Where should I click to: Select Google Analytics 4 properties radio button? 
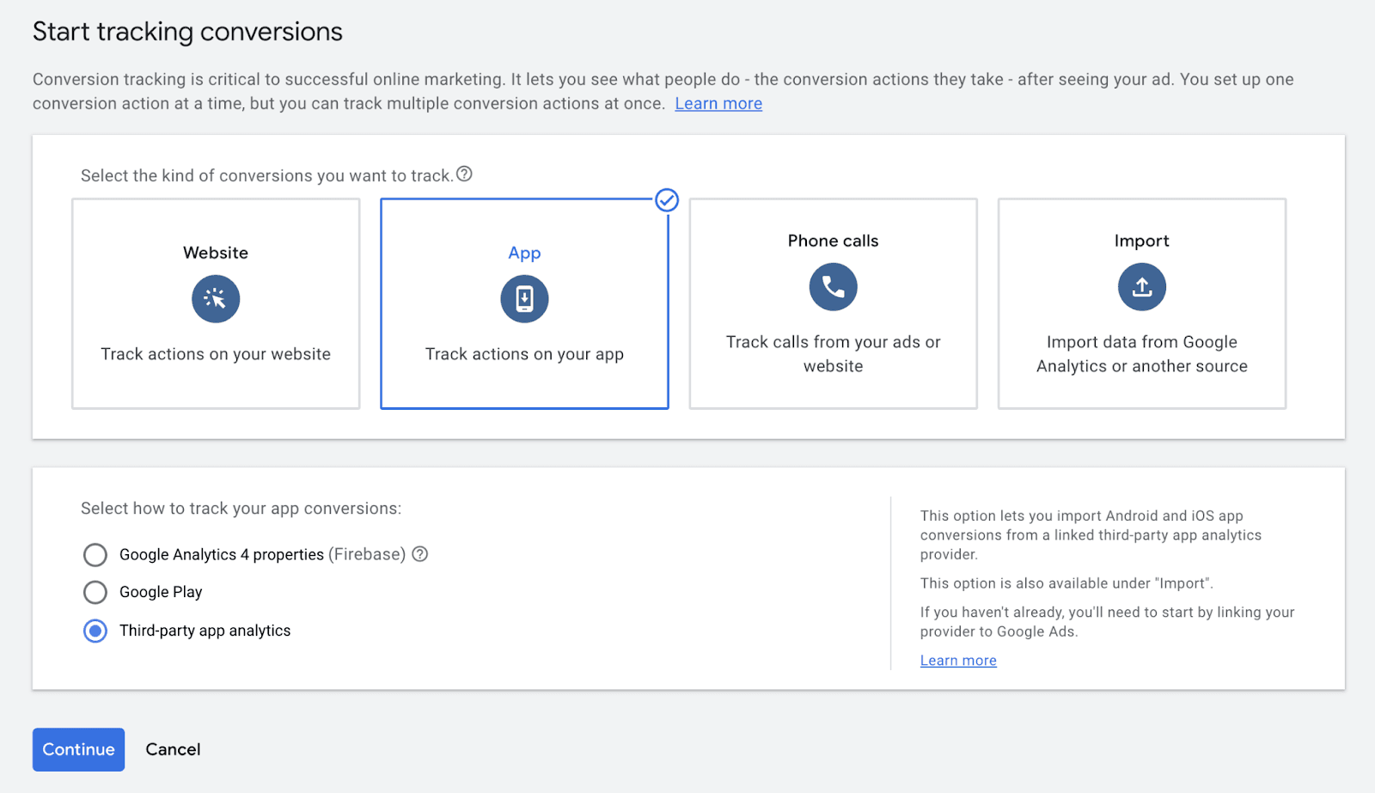pyautogui.click(x=95, y=555)
